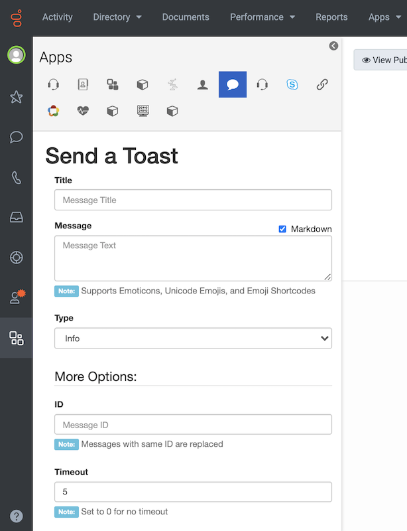Open the chat bubble in left sidebar
This screenshot has height=531, width=407.
[16, 137]
